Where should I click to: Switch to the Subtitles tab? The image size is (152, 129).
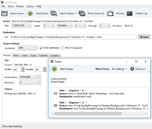(43, 56)
